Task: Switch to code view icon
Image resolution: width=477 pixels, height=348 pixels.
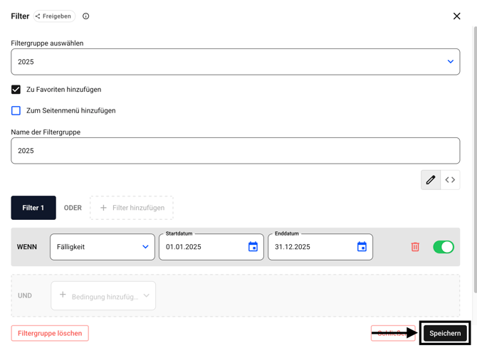Action: [450, 180]
